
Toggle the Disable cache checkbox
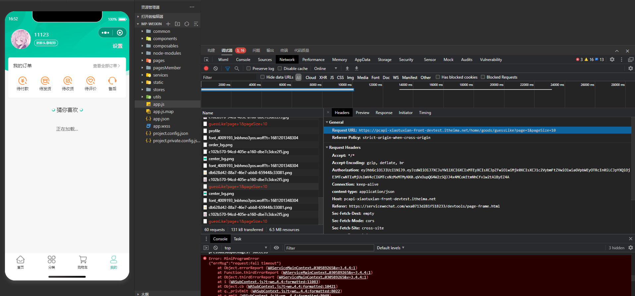(x=280, y=69)
